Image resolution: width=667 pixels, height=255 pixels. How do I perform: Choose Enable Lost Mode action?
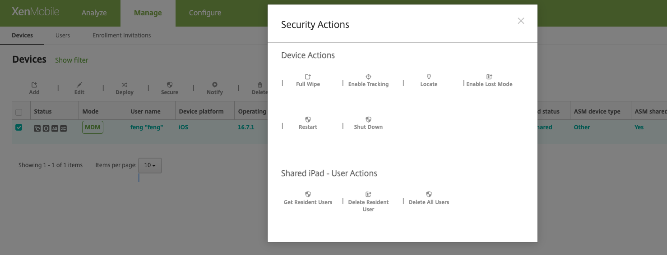click(x=489, y=81)
